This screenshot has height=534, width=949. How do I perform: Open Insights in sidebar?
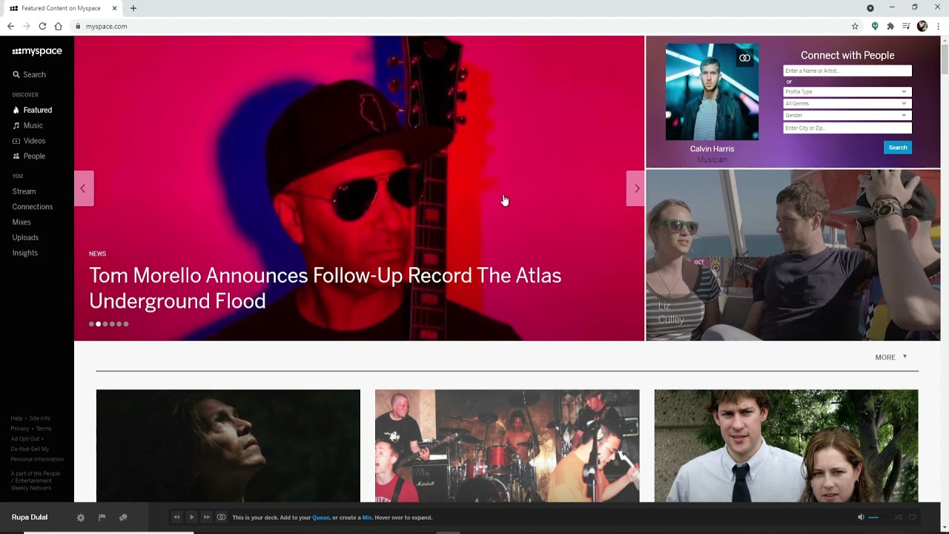(x=25, y=253)
